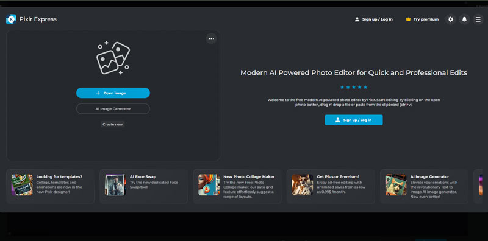Viewport: 488px width, 241px height.
Task: Open the Get Plus or Premium! card
Action: 331,186
